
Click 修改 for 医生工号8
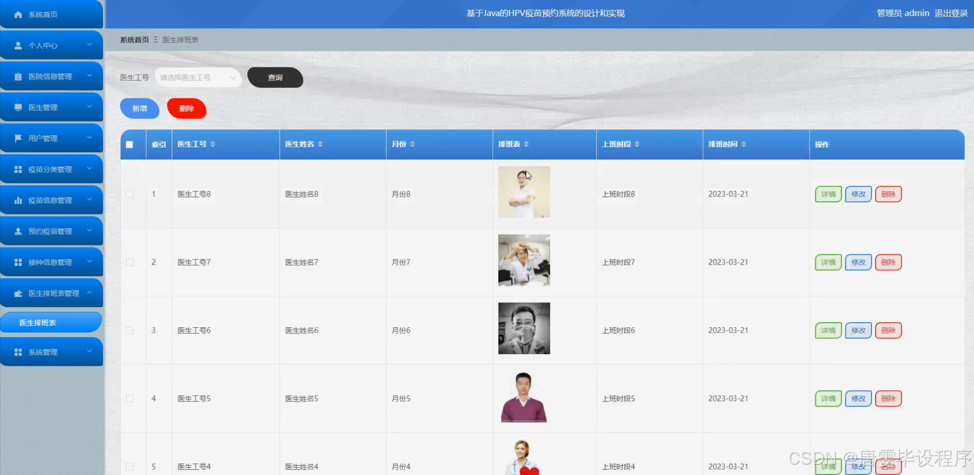click(858, 194)
